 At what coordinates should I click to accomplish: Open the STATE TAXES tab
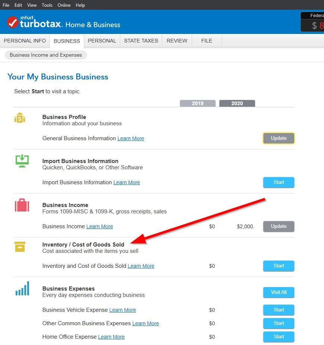[141, 41]
